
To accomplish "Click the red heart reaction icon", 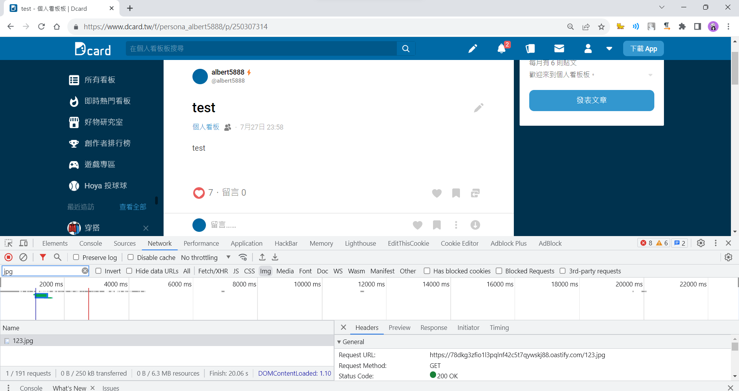I will [x=199, y=193].
